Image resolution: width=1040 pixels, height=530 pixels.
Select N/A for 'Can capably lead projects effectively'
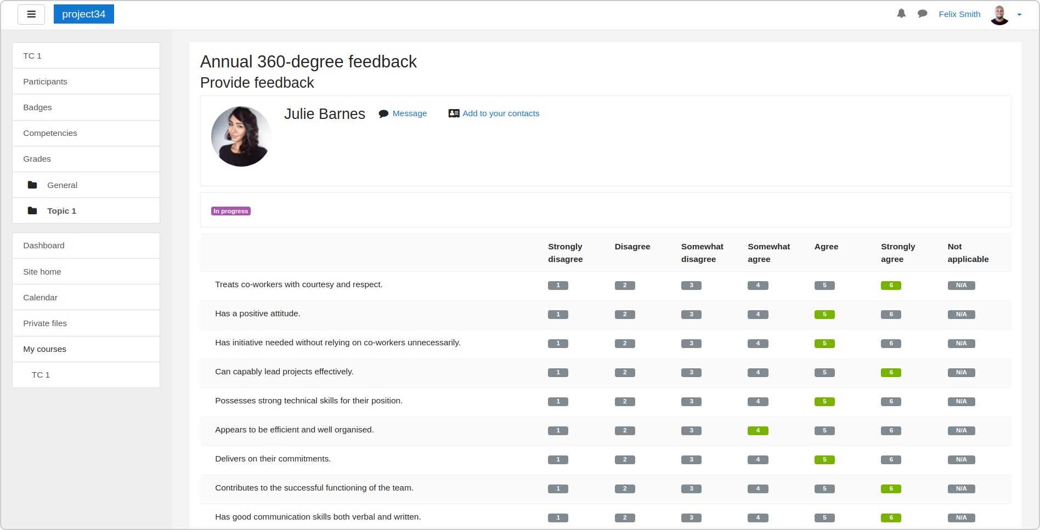(961, 373)
